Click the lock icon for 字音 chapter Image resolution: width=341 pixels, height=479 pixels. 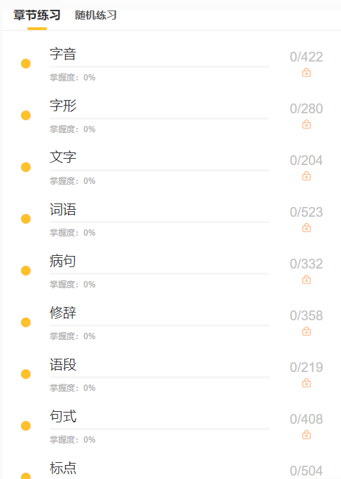pyautogui.click(x=307, y=73)
